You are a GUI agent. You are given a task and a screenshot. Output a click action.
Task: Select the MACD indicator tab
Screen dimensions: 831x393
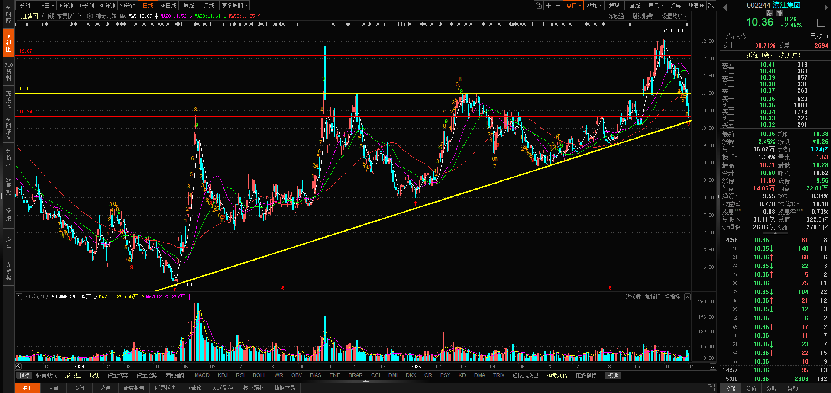pyautogui.click(x=202, y=375)
